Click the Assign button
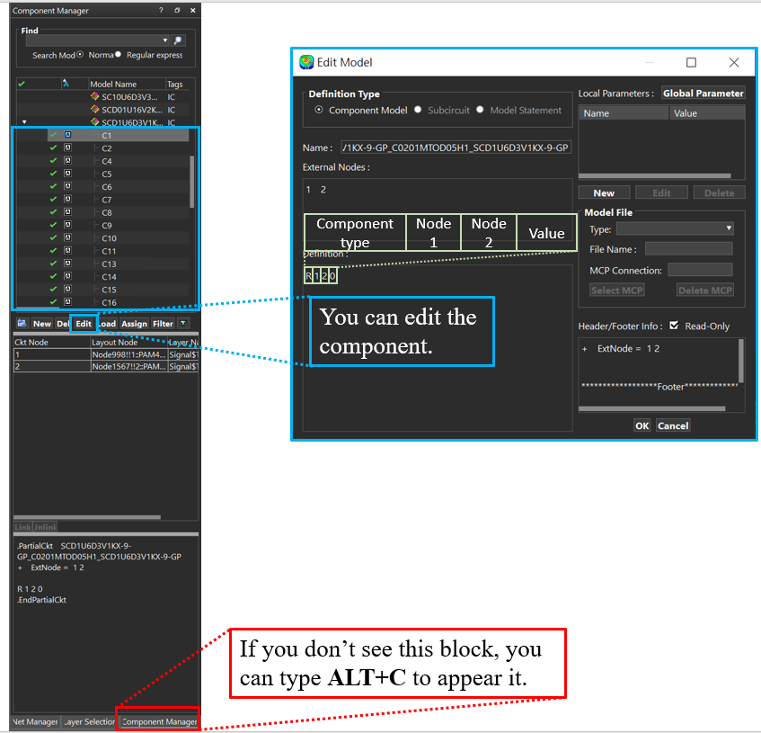 click(134, 324)
